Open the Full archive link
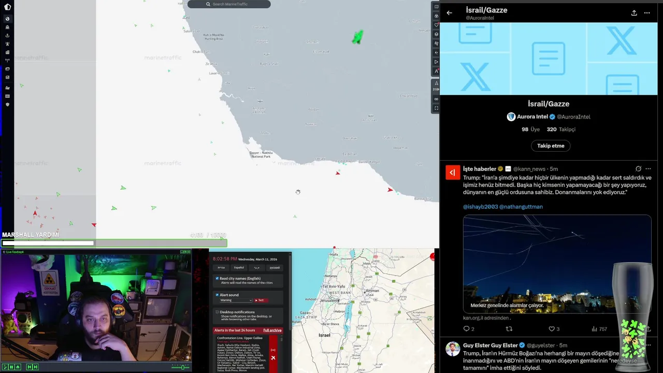663x373 pixels. 272,330
